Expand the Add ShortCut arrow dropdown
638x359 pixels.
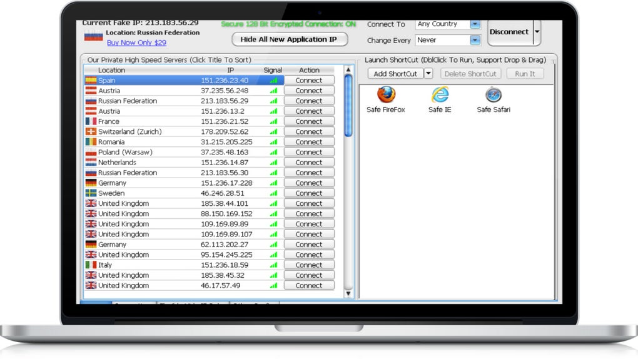coord(428,73)
